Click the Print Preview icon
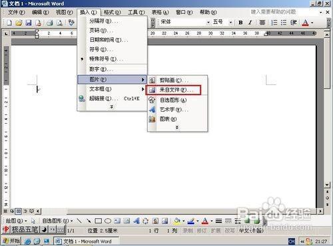This screenshot has width=333, height=246. coord(59,23)
